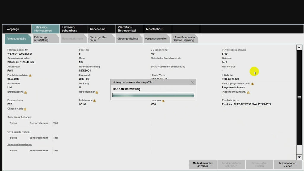Open the VIN basierte Kulanz section
The width and height of the screenshot is (304, 171).
pos(18,132)
